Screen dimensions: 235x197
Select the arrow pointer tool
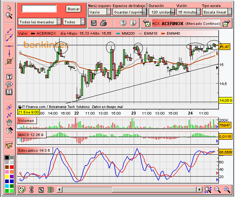9,8
